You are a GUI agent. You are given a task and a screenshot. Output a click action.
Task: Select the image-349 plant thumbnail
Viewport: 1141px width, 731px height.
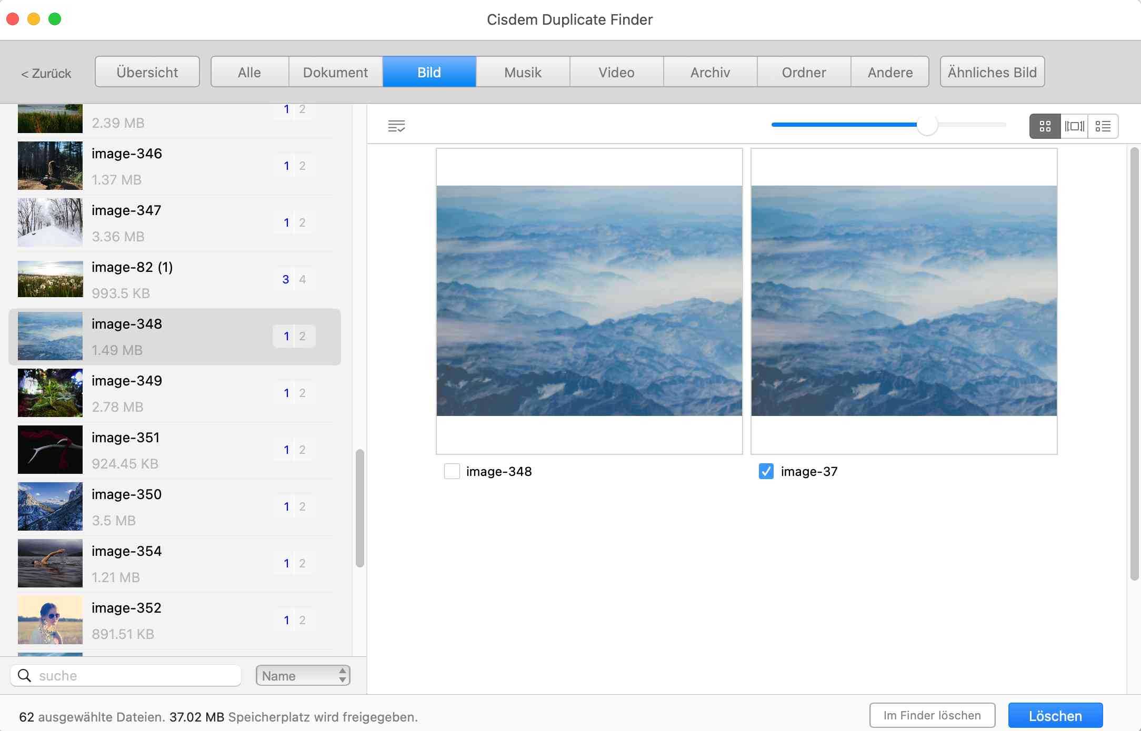tap(50, 393)
